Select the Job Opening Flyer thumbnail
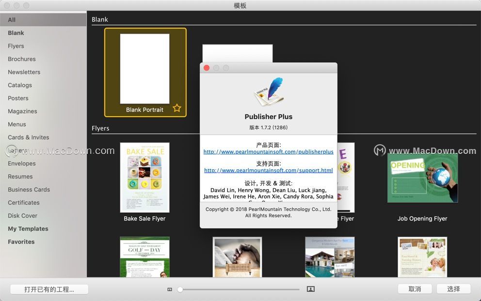Viewport: 481px width, 301px height. [x=422, y=178]
